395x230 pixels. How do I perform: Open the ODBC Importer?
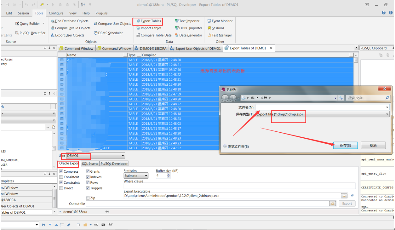point(189,28)
